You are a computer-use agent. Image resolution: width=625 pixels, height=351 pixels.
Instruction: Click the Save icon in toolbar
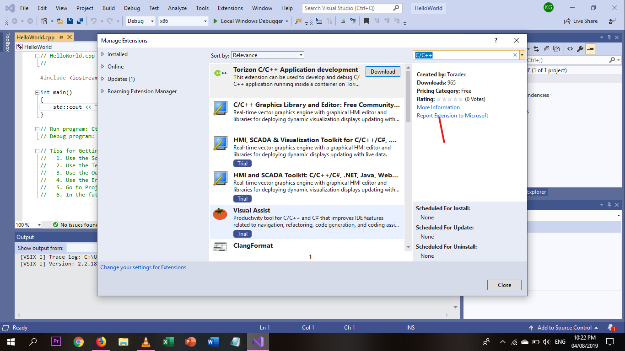(x=70, y=21)
